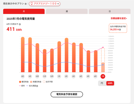
Task: Click the 11月 usage bar
Action: (x=44, y=61)
